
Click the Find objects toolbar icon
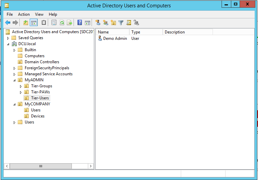tap(129, 23)
